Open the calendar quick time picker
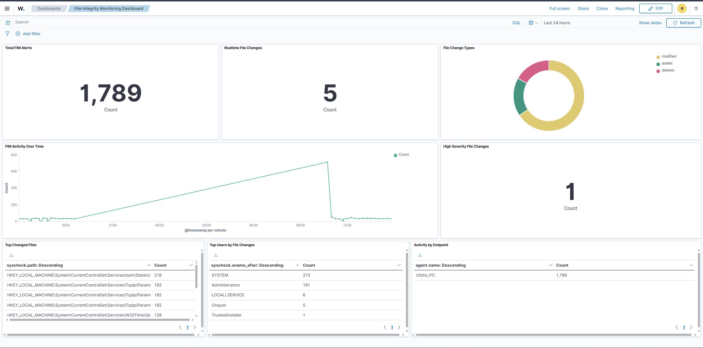This screenshot has width=703, height=348. (533, 23)
